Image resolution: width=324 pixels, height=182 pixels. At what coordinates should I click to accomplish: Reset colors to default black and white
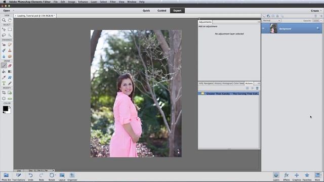point(4,112)
